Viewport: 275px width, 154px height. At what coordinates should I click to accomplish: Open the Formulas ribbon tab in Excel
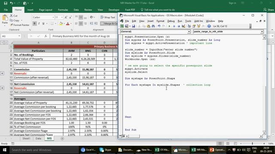(63, 10)
